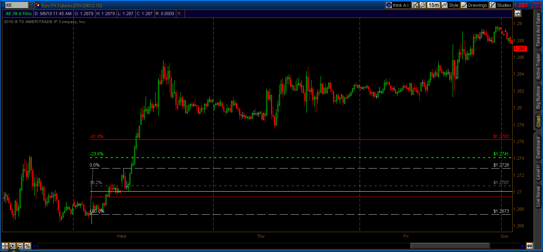The width and height of the screenshot is (543, 252).
Task: Click the C: 1.287 close value
Action: [144, 14]
